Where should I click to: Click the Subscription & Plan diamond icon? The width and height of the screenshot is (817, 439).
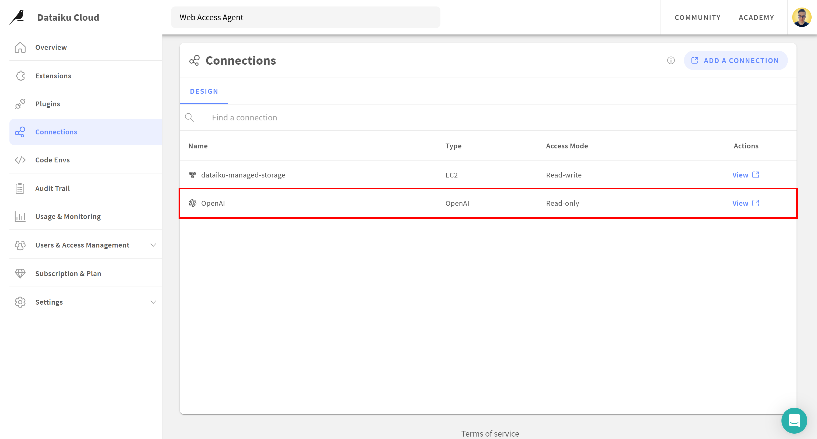point(20,273)
